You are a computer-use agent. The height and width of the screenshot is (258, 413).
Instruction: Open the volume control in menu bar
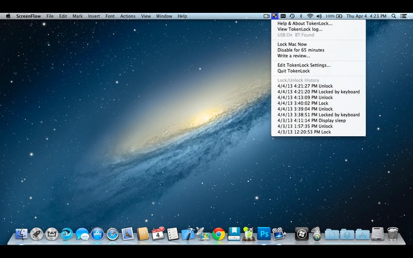coord(319,16)
